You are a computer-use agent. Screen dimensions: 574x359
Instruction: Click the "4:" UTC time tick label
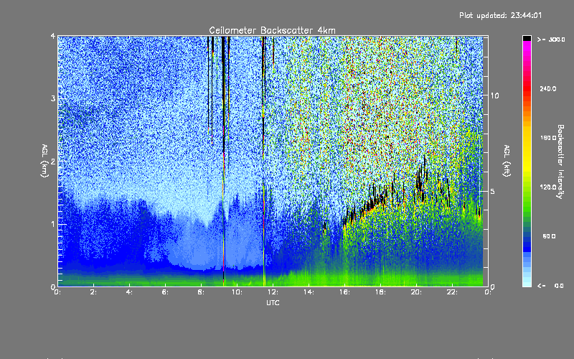[x=129, y=292]
